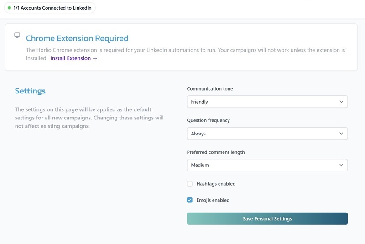Click the Settings section heading
The image size is (365, 244).
click(30, 91)
